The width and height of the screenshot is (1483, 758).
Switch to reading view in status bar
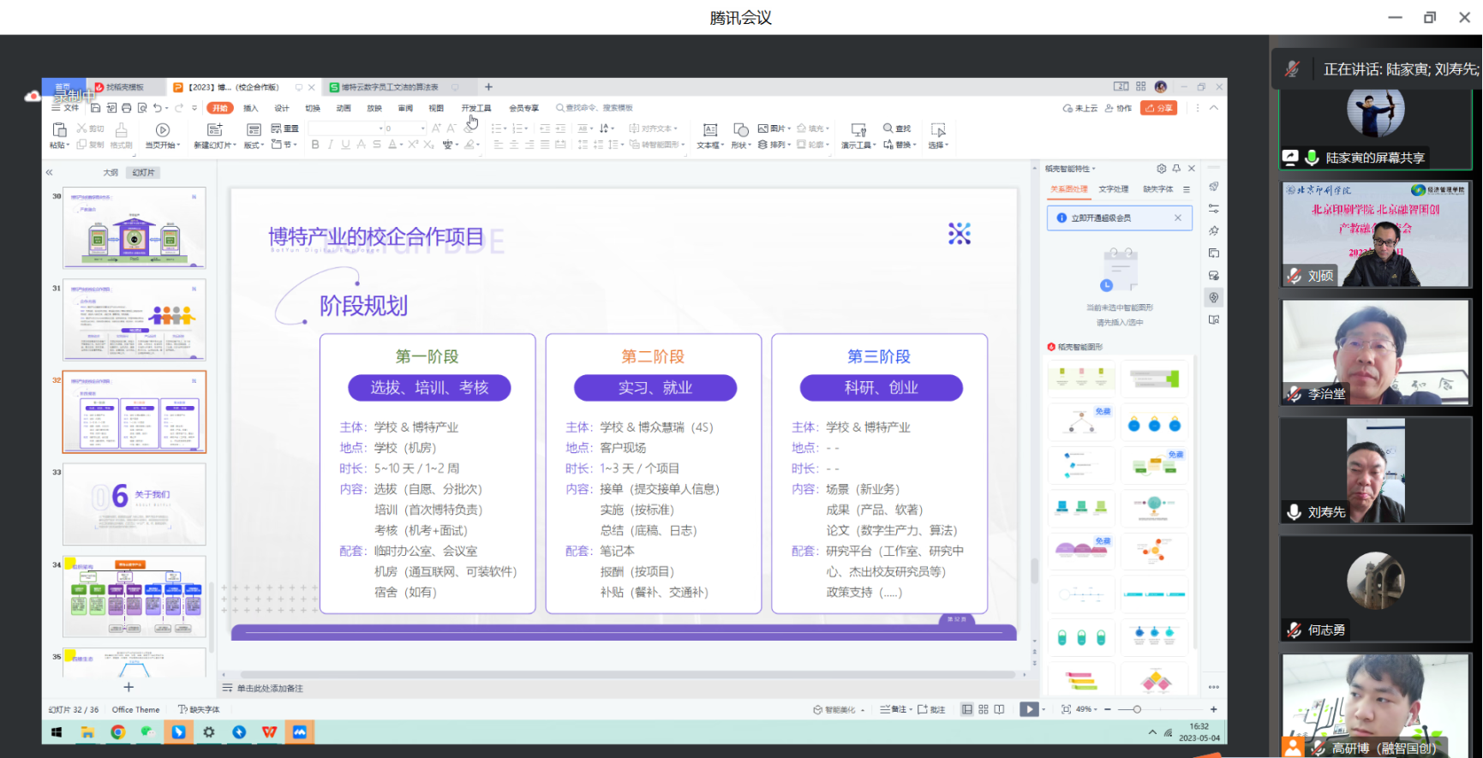pos(999,709)
